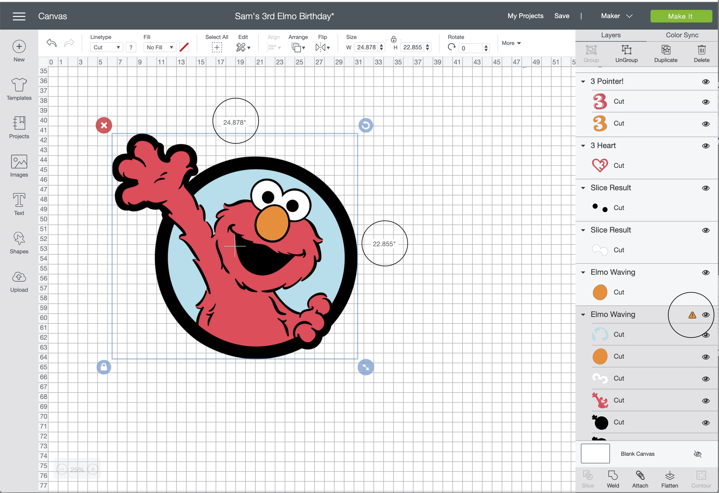
Task: Expand the More toolbar menu
Action: 511,43
